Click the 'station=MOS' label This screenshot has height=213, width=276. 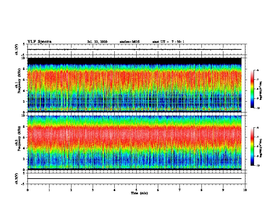pos(130,42)
